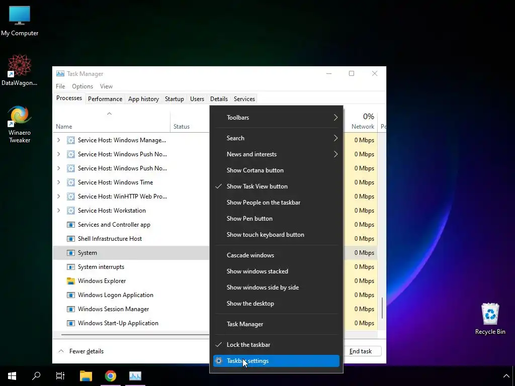The height and width of the screenshot is (386, 515).
Task: Expand the News and interests submenu
Action: pos(276,154)
